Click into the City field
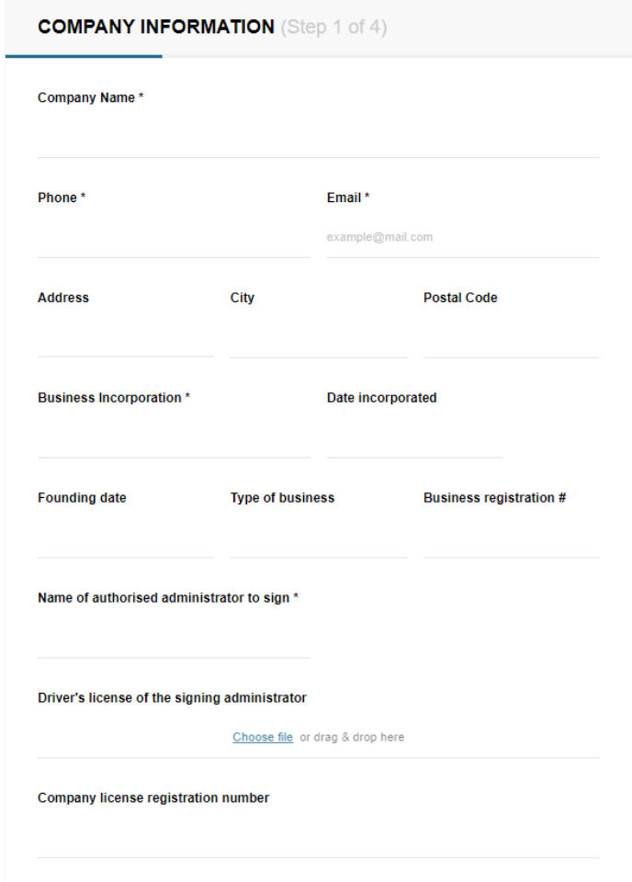632x882 pixels. point(318,338)
